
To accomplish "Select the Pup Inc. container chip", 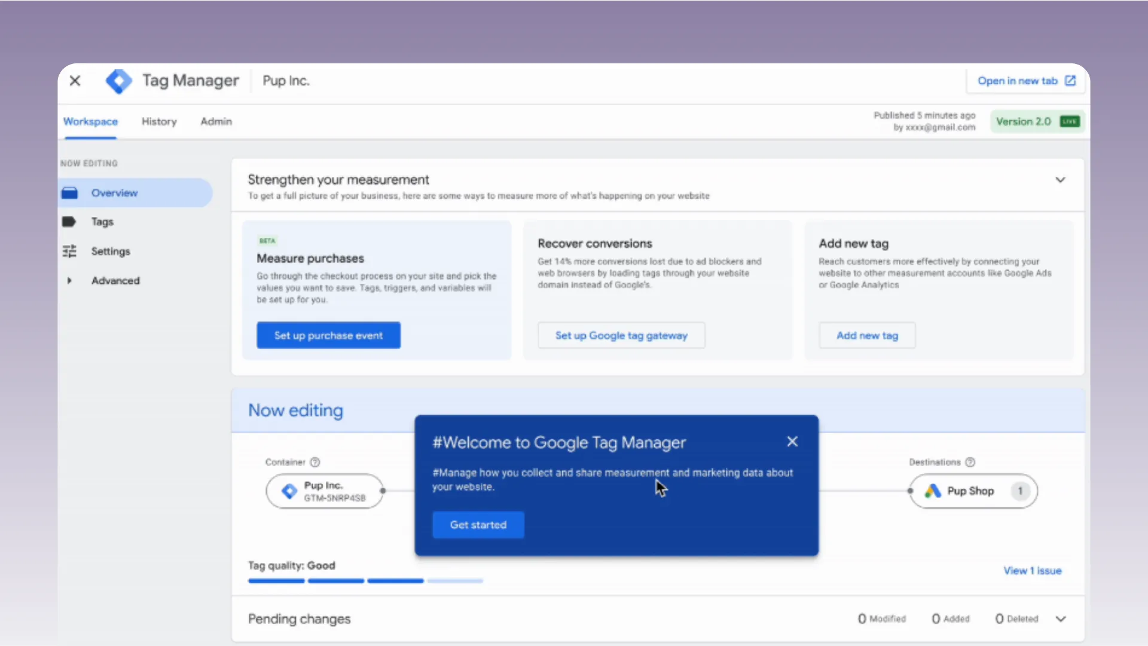I will coord(325,491).
